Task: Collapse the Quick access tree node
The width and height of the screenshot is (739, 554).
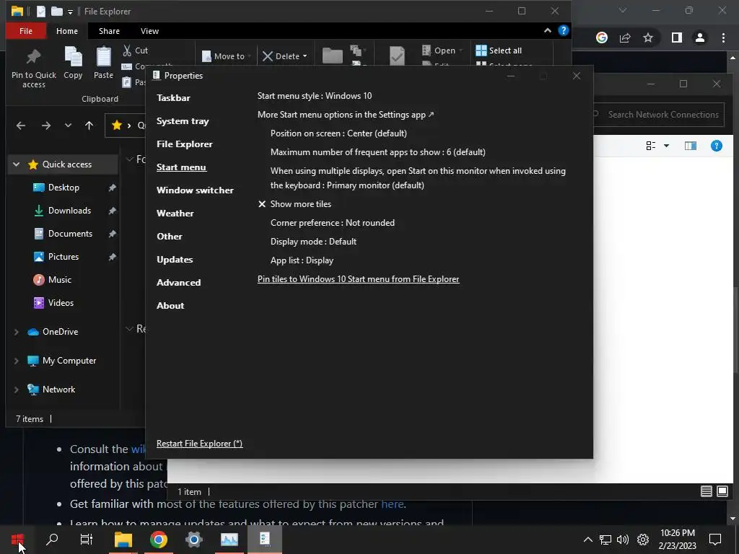Action: coord(17,164)
